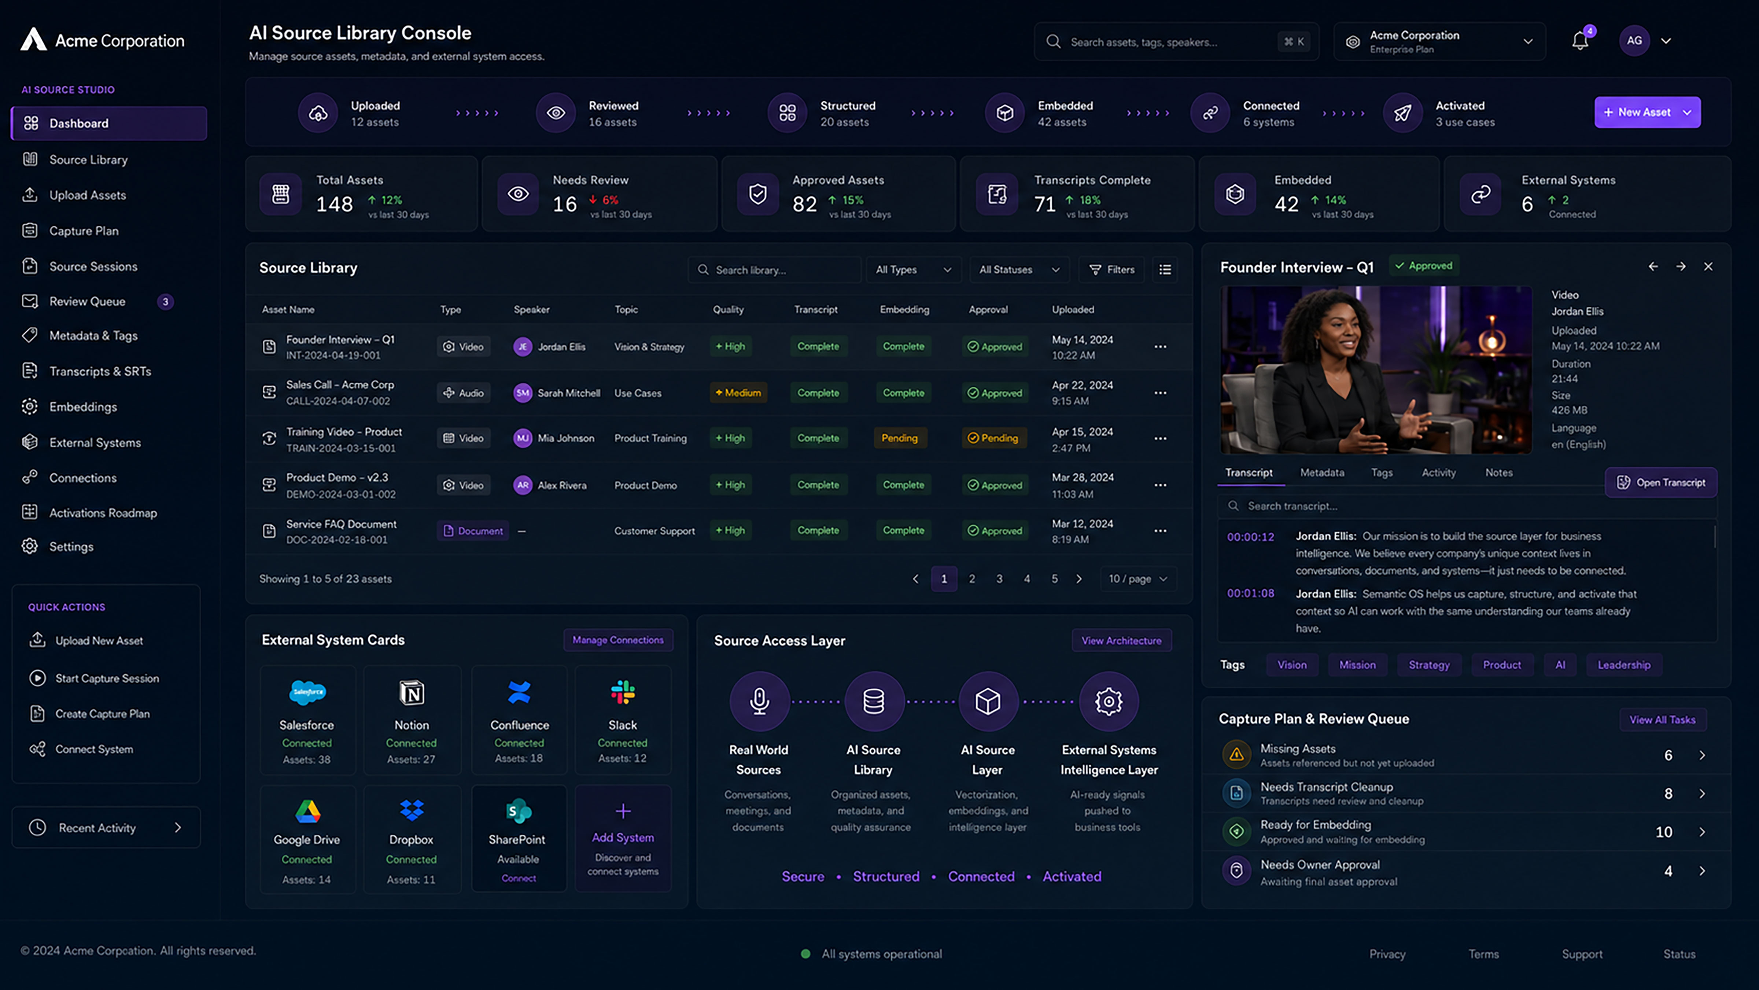This screenshot has width=1759, height=990.
Task: Click the global search assets field
Action: 1176,42
